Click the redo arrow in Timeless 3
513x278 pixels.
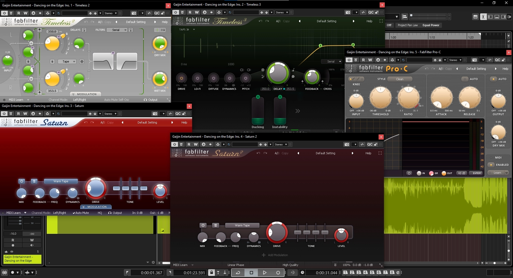pos(267,21)
